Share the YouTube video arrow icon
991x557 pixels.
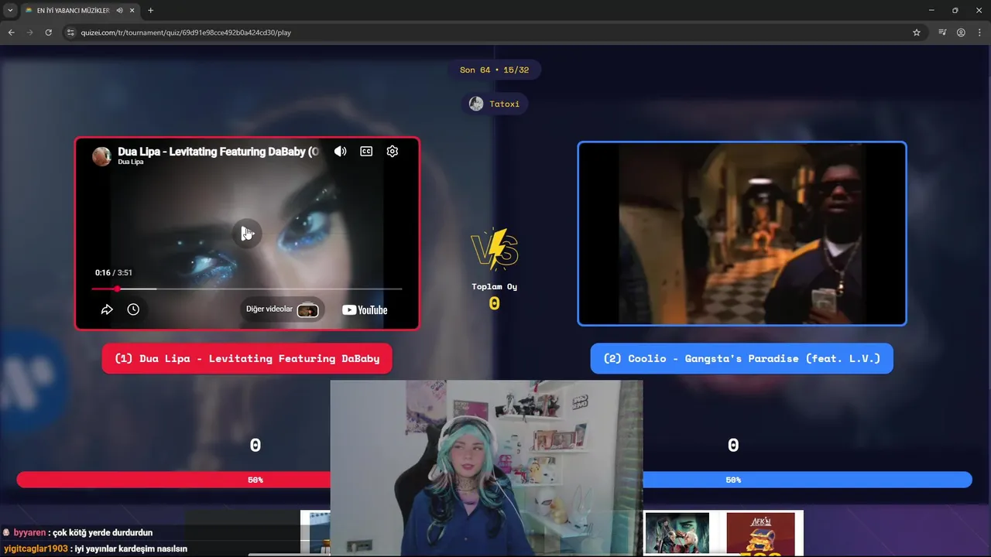[107, 309]
